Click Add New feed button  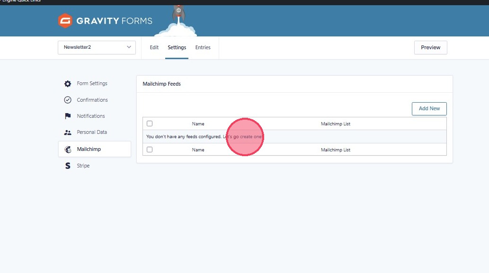click(x=429, y=108)
